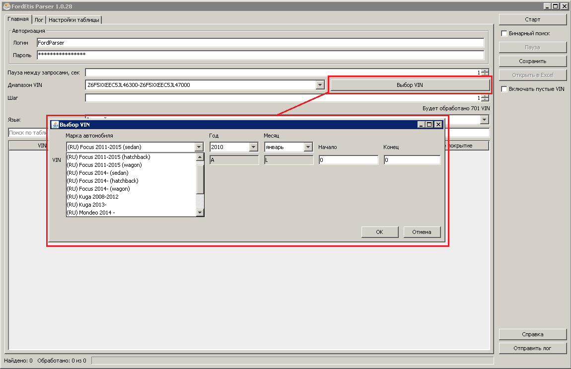Open the Год dropdown showing 2010
The width and height of the screenshot is (571, 369).
(253, 147)
